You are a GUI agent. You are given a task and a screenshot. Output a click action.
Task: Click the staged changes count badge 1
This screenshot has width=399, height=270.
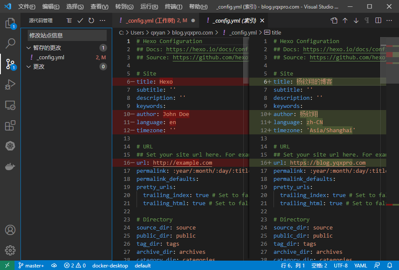coord(103,48)
